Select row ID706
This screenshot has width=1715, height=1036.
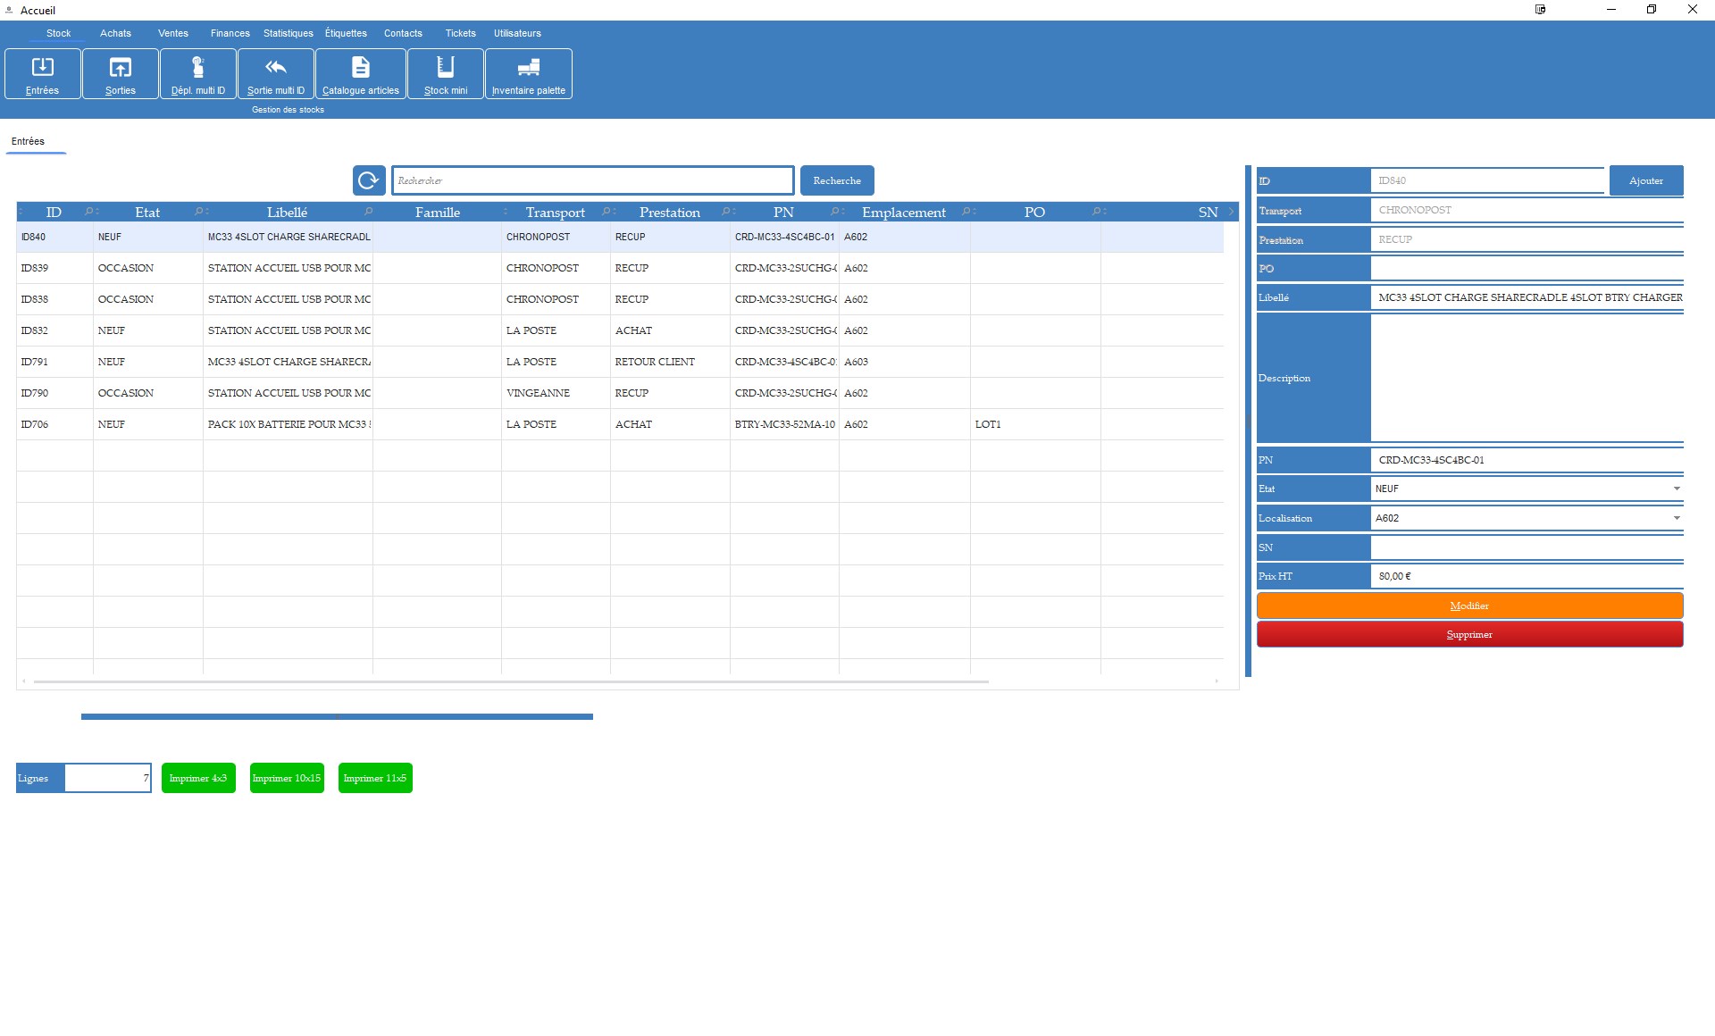[x=620, y=424]
